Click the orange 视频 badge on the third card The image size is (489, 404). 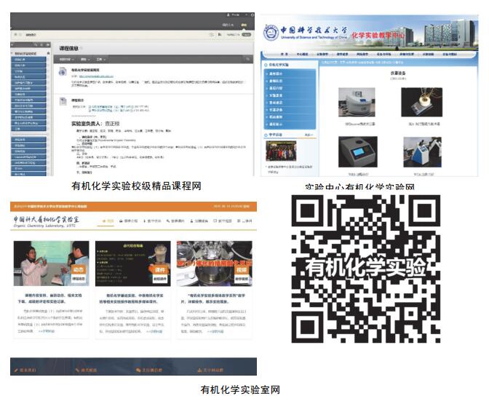(242, 269)
